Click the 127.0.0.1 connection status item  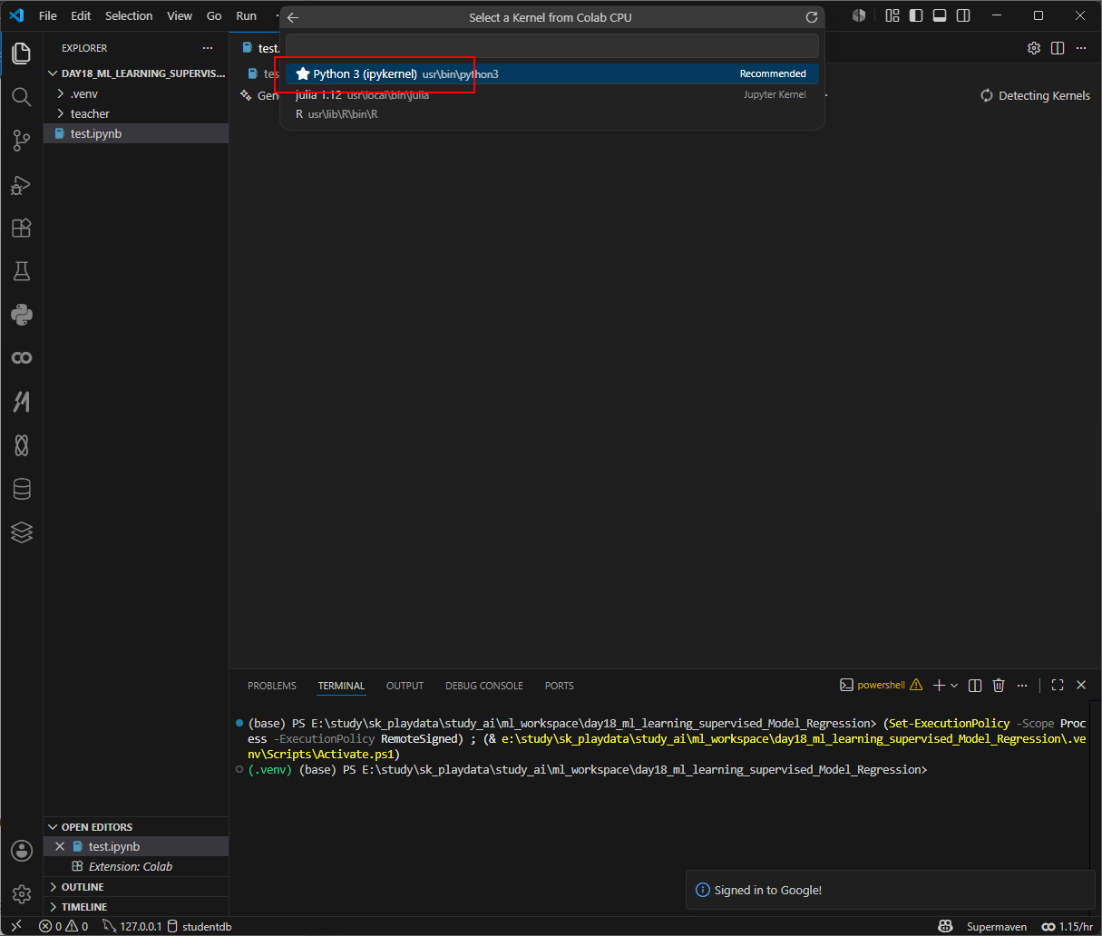pos(132,926)
